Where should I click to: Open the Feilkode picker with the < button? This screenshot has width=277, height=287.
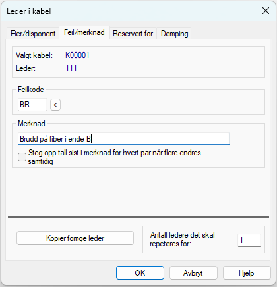[55, 105]
